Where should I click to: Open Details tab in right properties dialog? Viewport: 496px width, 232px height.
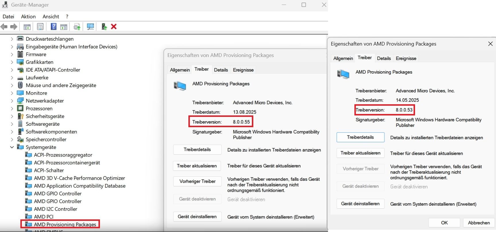tap(384, 58)
